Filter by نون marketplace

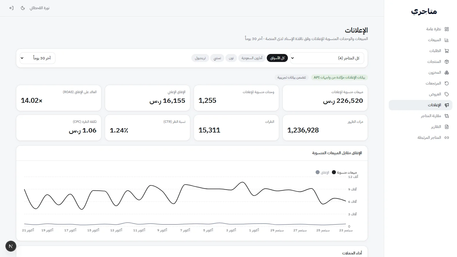231,58
